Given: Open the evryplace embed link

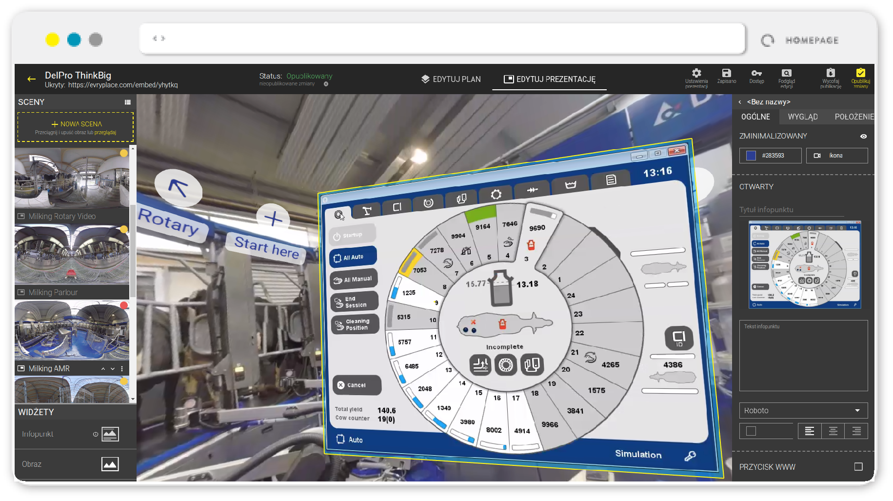Looking at the screenshot, I should point(123,85).
